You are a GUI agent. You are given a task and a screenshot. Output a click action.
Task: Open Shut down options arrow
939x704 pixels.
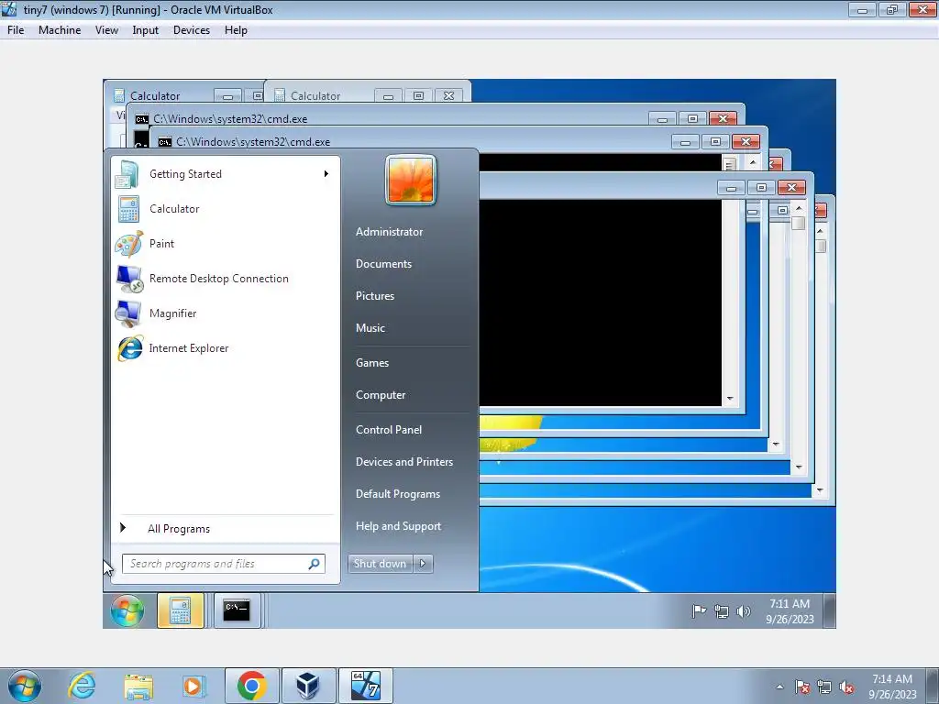click(423, 564)
